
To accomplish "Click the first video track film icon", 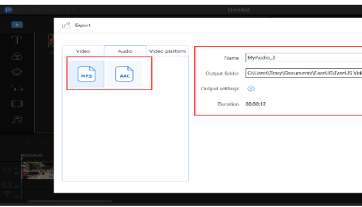I will coord(7,171).
